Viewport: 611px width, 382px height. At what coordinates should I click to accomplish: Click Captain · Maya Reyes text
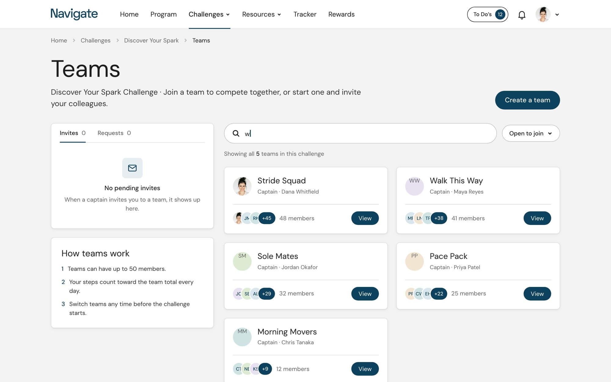coord(456,192)
